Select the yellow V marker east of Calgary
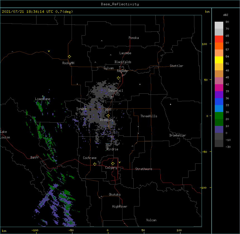Viewport: 240px width, 234px height. coord(119,162)
